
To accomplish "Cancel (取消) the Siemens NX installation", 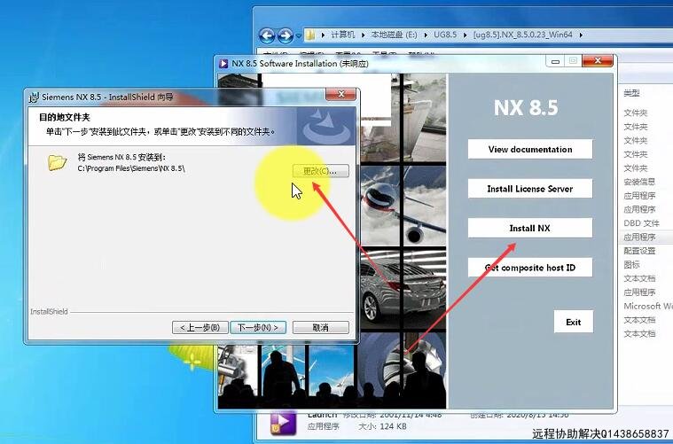I will pos(321,328).
